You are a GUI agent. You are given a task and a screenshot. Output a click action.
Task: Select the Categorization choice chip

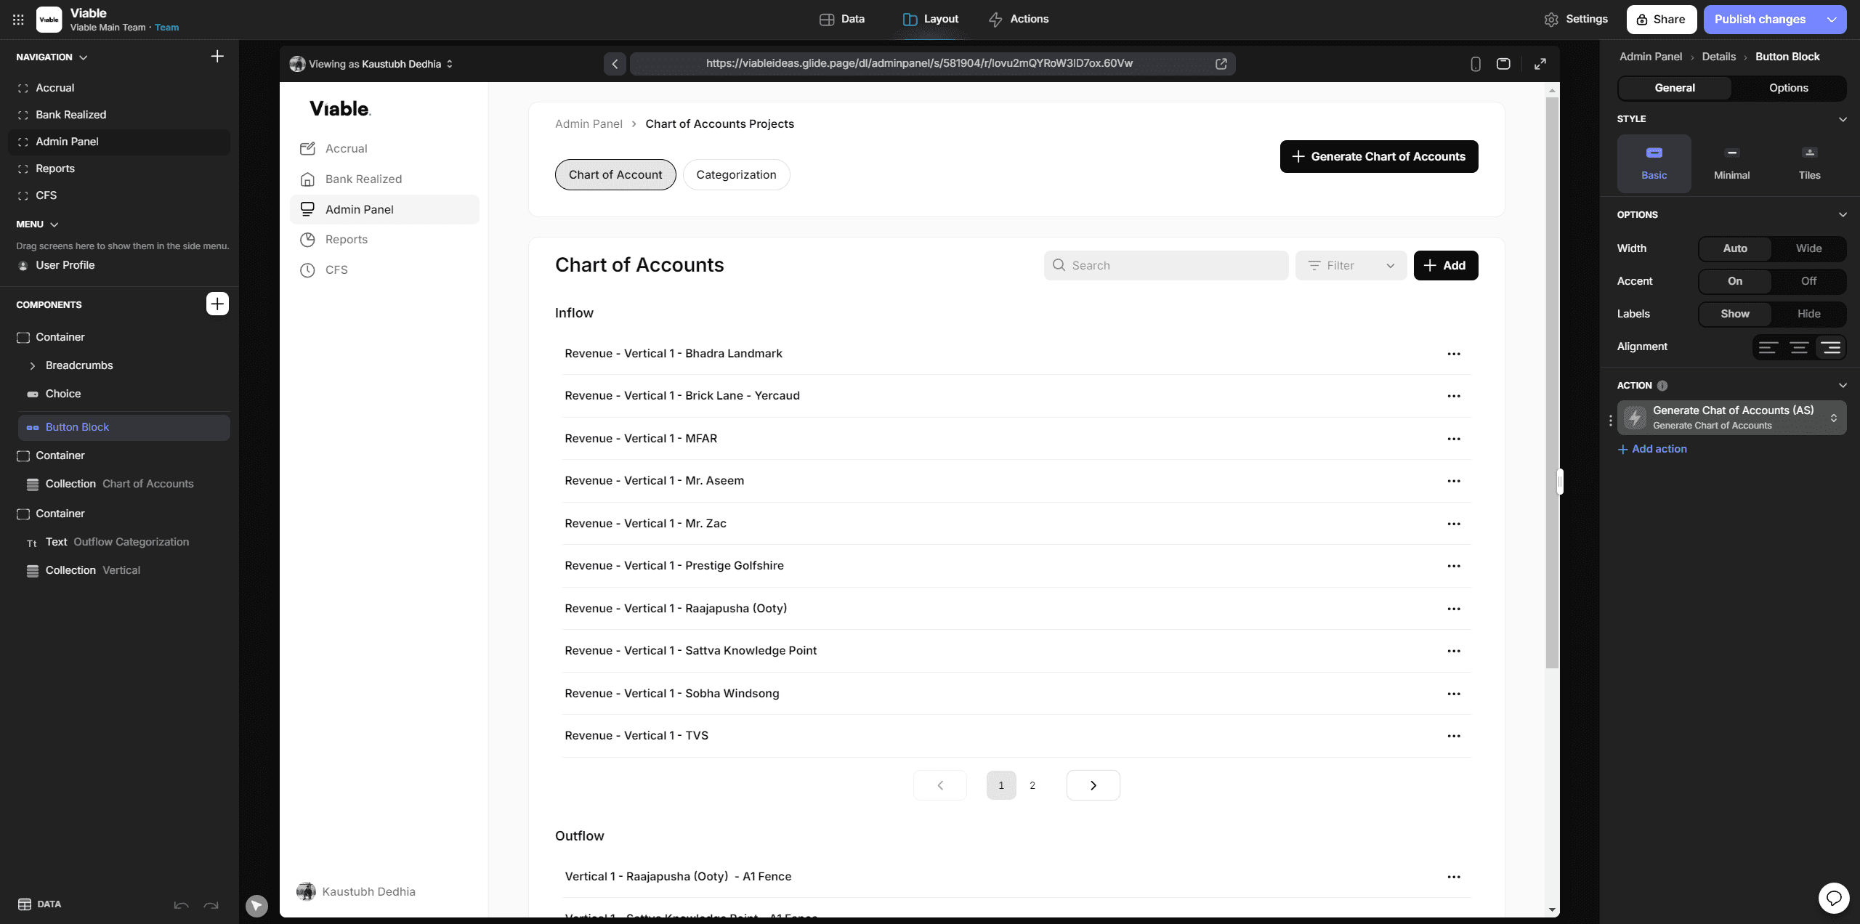point(736,175)
